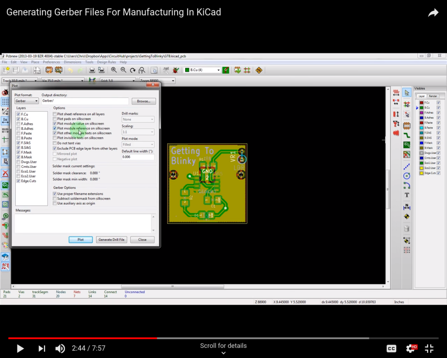
Task: Click the zoom in magnifier icon
Action: pyautogui.click(x=114, y=70)
